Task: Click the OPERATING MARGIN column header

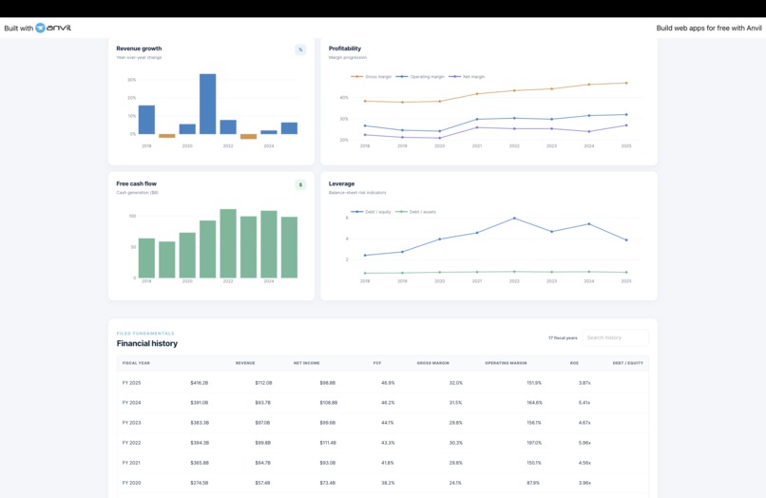Action: tap(506, 363)
